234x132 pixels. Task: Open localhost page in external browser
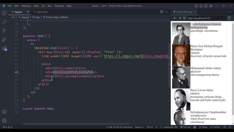tap(229, 18)
